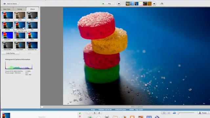210x118 pixels.
Task: Click the zoom icon left of the slider
Action: (174, 113)
